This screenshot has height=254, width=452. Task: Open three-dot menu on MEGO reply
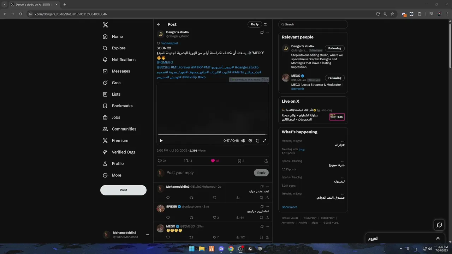pyautogui.click(x=267, y=226)
